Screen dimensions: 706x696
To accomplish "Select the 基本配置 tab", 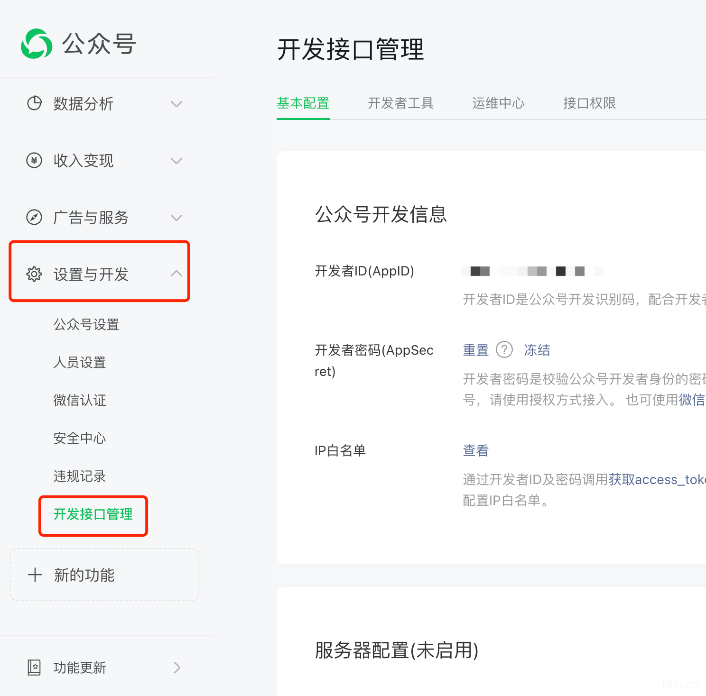I will (303, 103).
